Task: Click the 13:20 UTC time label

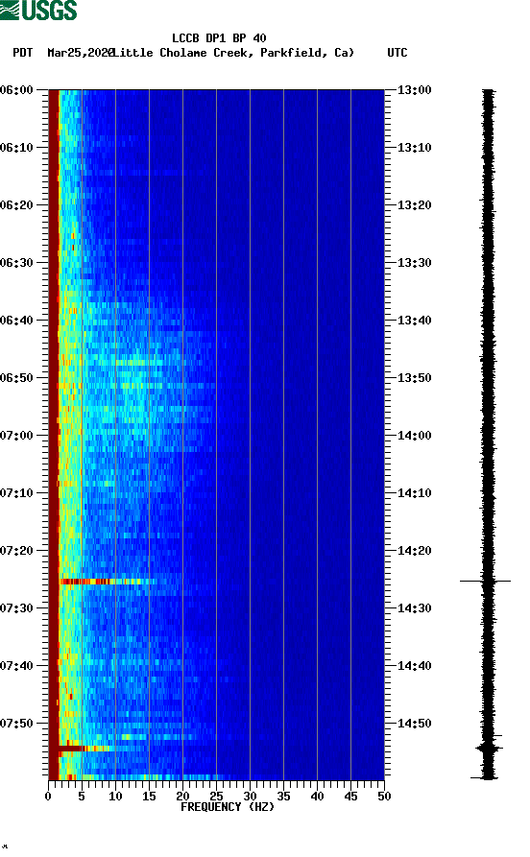Action: coord(415,205)
